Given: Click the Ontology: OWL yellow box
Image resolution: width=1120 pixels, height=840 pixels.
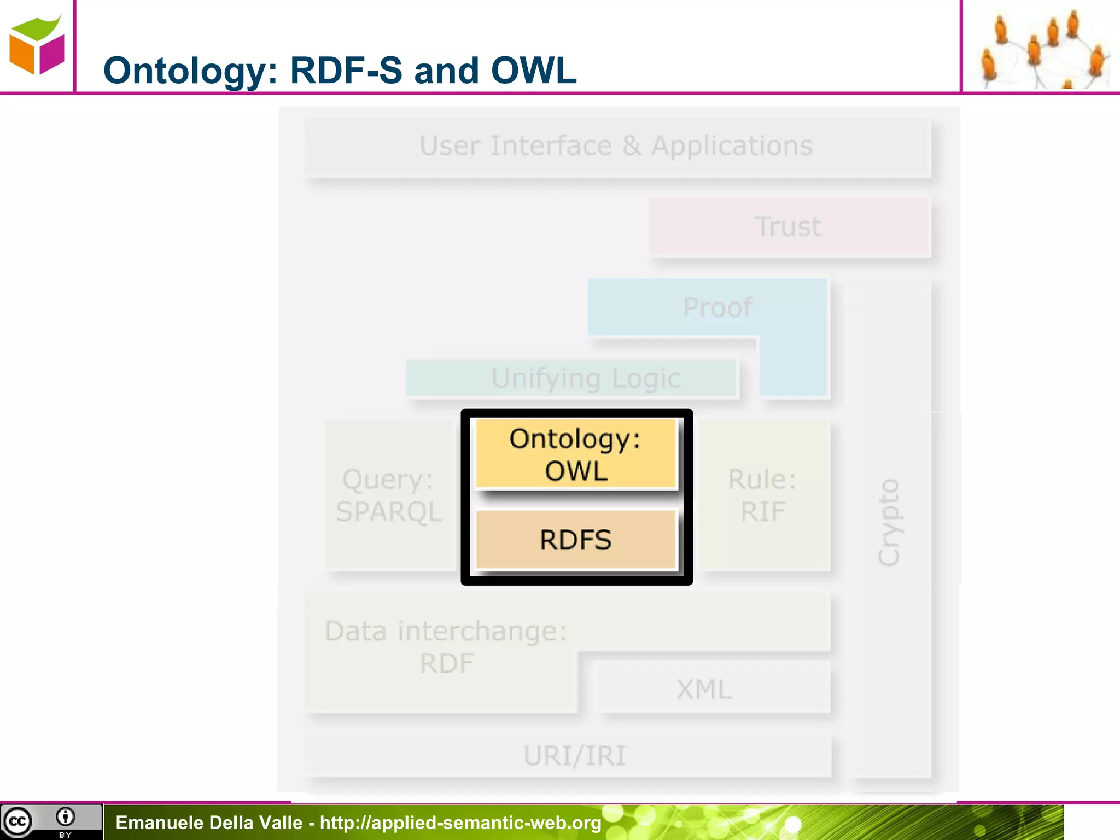Looking at the screenshot, I should [x=576, y=454].
